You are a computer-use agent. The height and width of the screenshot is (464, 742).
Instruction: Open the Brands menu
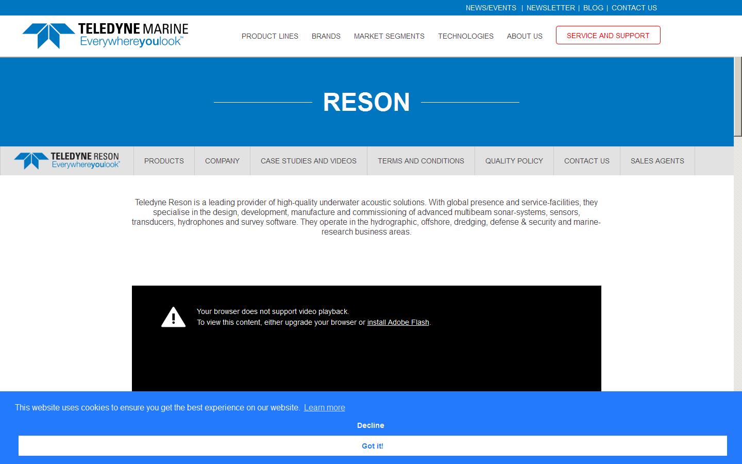326,36
